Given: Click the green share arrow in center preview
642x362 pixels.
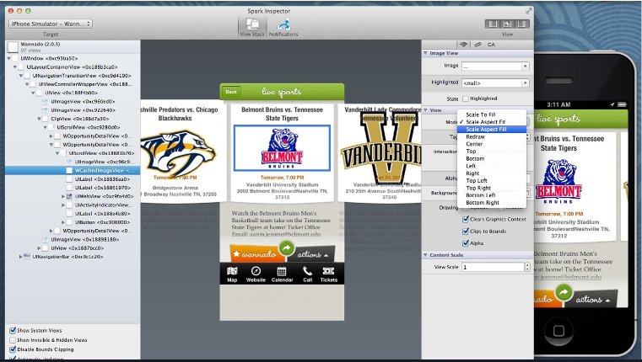Looking at the screenshot, I should click(x=287, y=248).
